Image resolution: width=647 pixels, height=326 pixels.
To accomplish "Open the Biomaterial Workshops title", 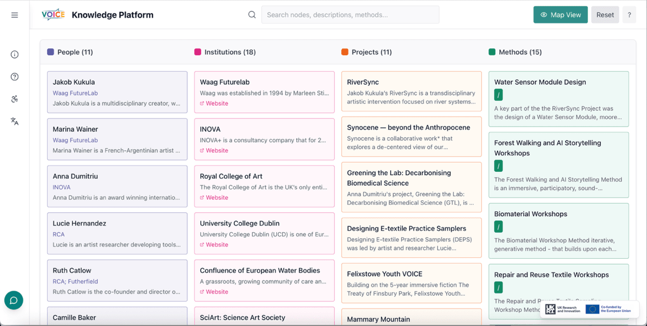I will 530,214.
